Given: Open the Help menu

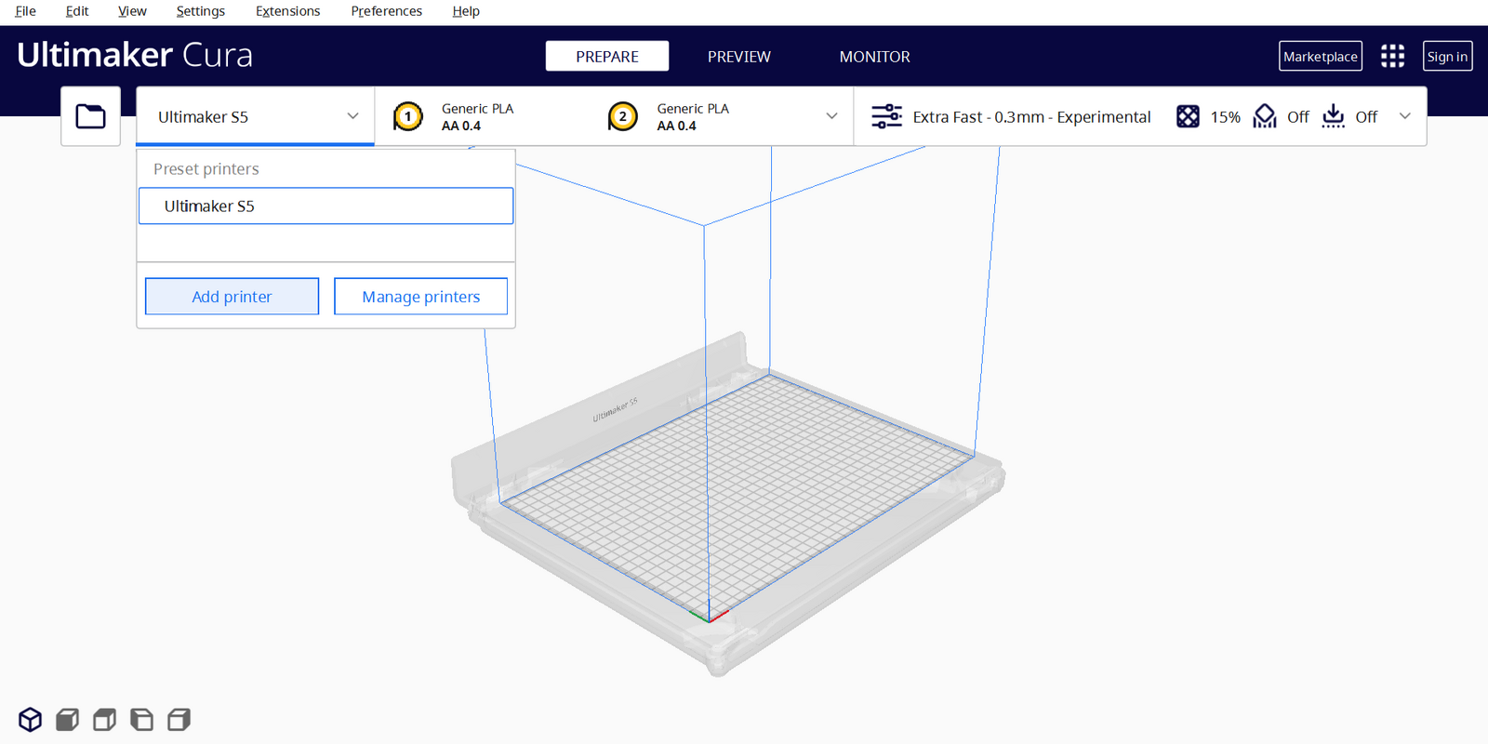Looking at the screenshot, I should pos(466,11).
